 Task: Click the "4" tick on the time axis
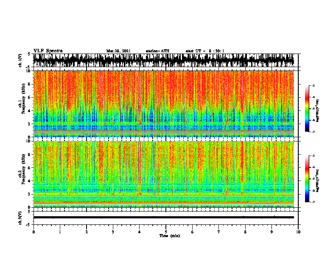click(139, 232)
